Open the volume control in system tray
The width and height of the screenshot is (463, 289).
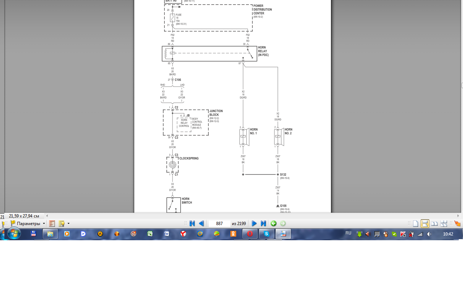point(429,234)
